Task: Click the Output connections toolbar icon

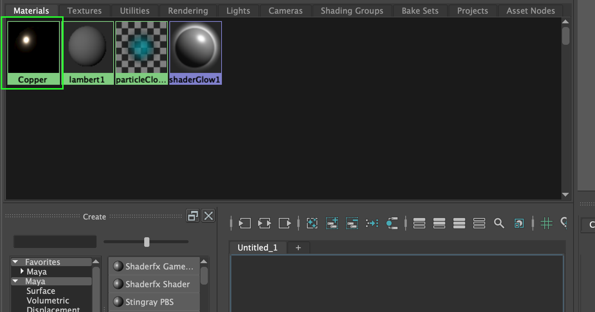Action: point(284,223)
